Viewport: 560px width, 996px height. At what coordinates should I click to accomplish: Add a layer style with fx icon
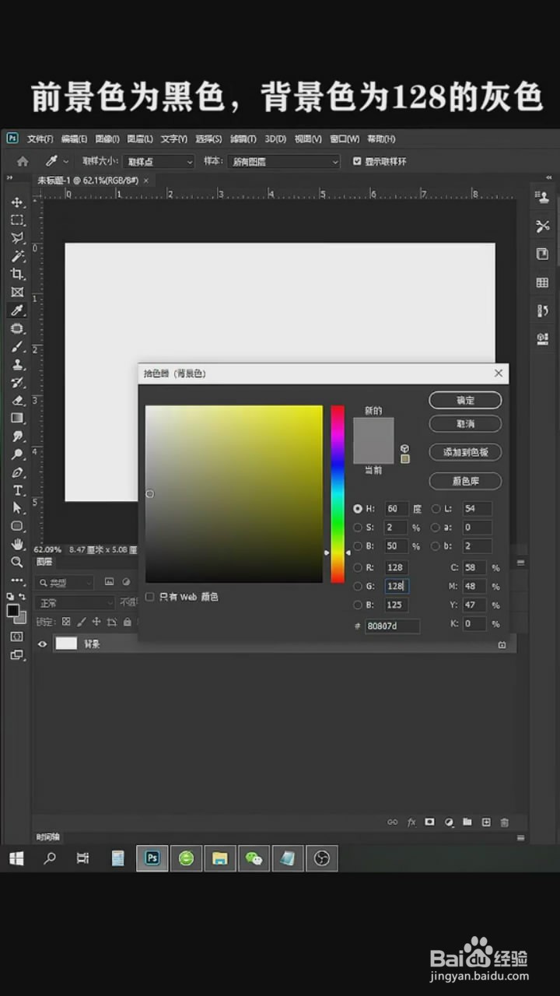click(x=411, y=822)
